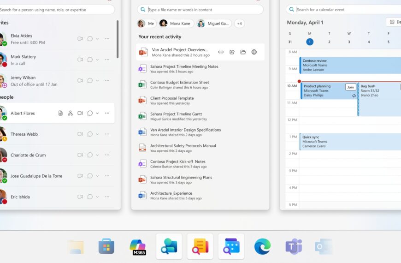Screen dimensions: 401x263
Task: Open Calendar search app in taskbar
Action: pyautogui.click(x=231, y=246)
